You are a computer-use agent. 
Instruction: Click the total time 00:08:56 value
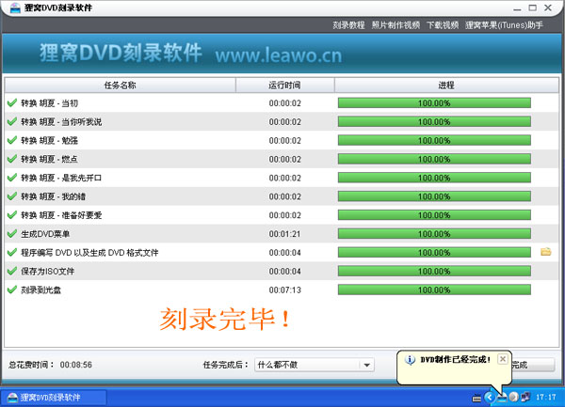coord(76,365)
